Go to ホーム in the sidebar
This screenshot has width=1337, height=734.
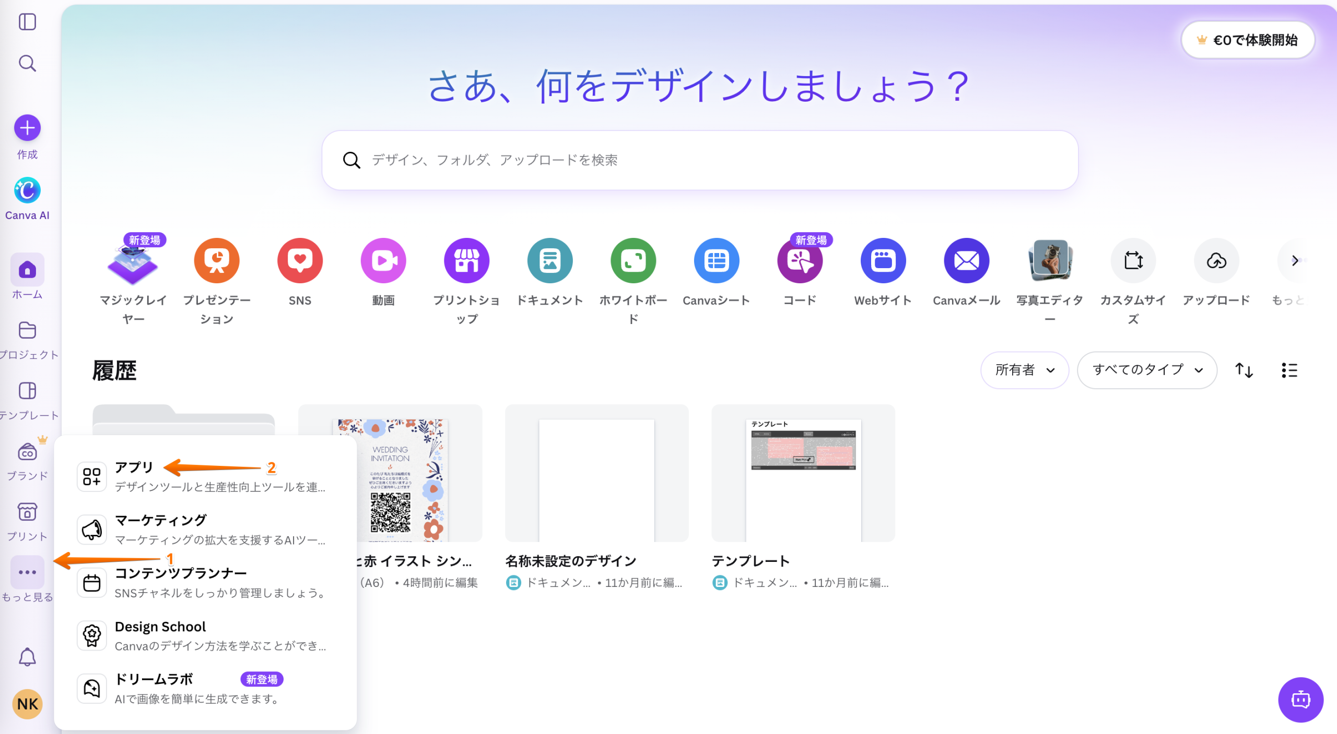(27, 276)
